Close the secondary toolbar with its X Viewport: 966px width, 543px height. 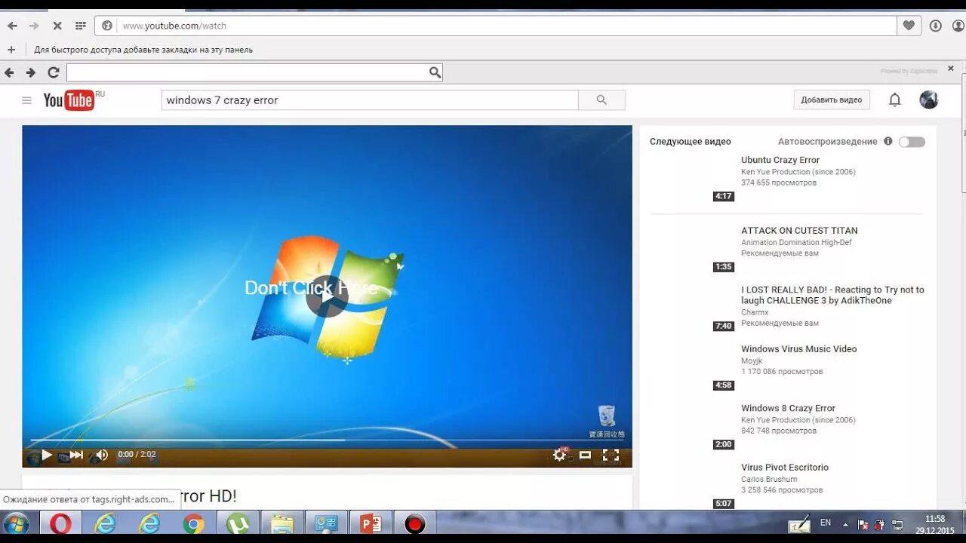[x=951, y=69]
